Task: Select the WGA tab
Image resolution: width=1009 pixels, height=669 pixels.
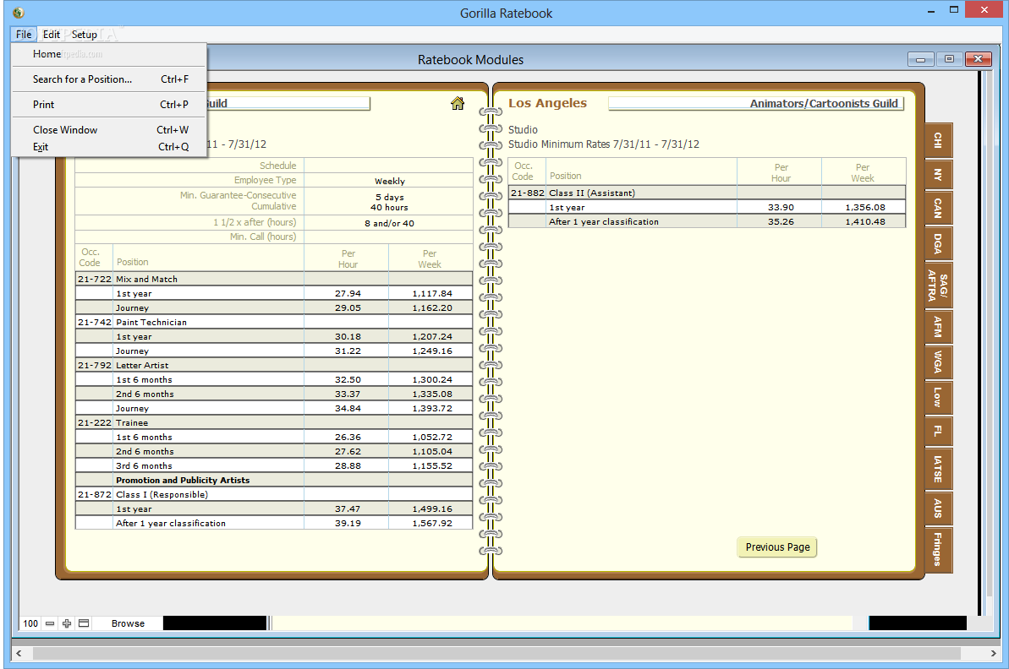Action: [938, 362]
